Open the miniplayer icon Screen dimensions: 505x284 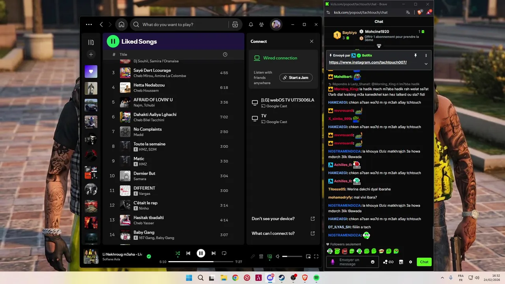(x=308, y=256)
